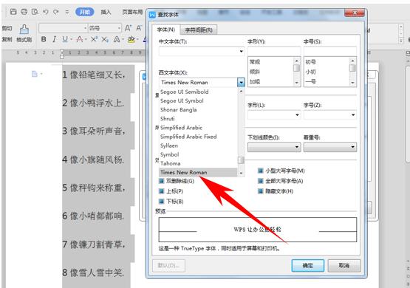The height and width of the screenshot is (288, 410).
Task: Select Shruti in font list
Action: click(x=198, y=119)
